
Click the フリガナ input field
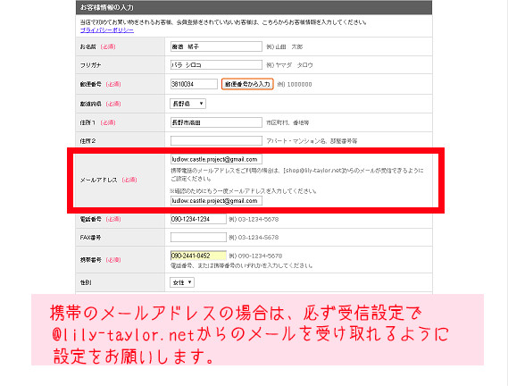click(216, 65)
